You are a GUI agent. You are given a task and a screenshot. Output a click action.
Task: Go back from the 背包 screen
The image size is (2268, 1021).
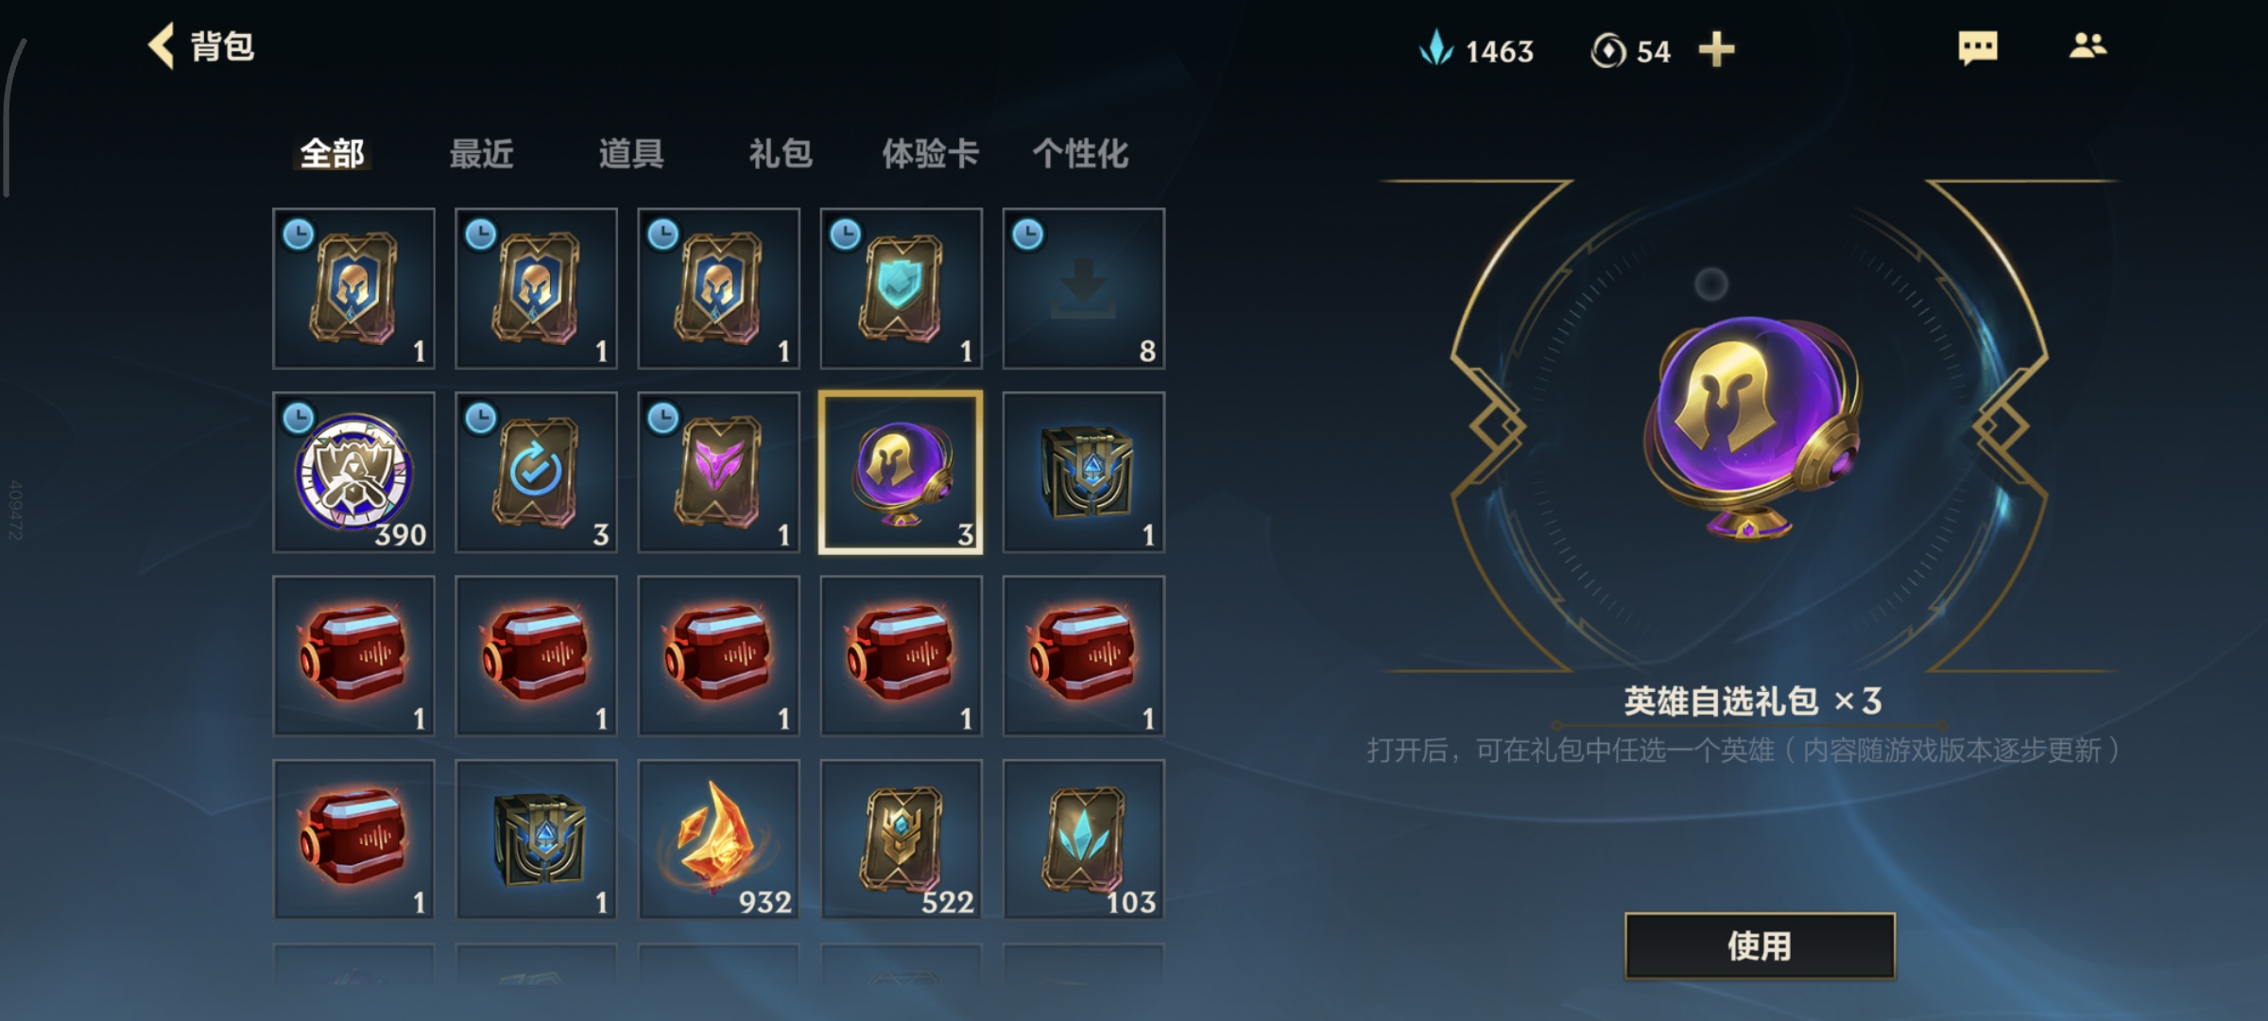click(162, 46)
